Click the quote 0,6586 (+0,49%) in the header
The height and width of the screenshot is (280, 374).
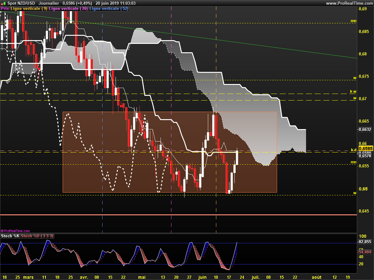pos(77,3)
